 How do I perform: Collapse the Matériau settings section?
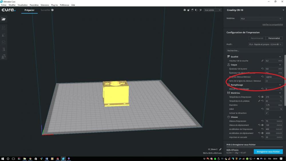[x=280, y=93]
